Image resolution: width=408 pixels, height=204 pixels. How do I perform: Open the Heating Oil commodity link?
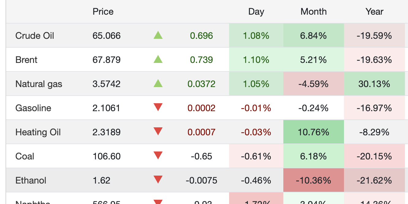tap(38, 132)
